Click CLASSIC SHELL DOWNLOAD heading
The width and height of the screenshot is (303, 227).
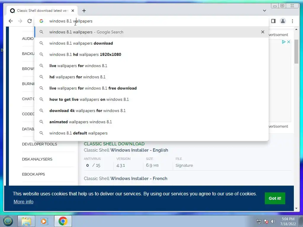(x=114, y=144)
